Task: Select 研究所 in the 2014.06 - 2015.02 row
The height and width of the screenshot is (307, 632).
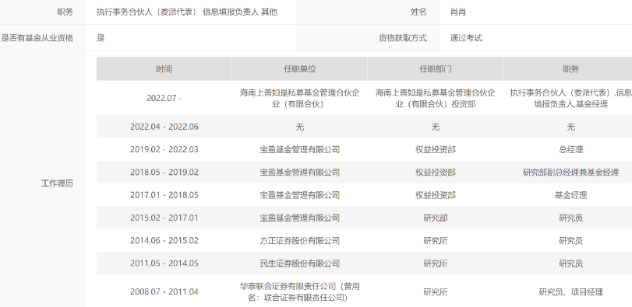Action: [x=436, y=241]
